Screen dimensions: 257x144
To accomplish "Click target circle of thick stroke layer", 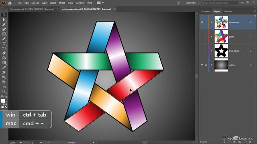I will (x=251, y=51).
